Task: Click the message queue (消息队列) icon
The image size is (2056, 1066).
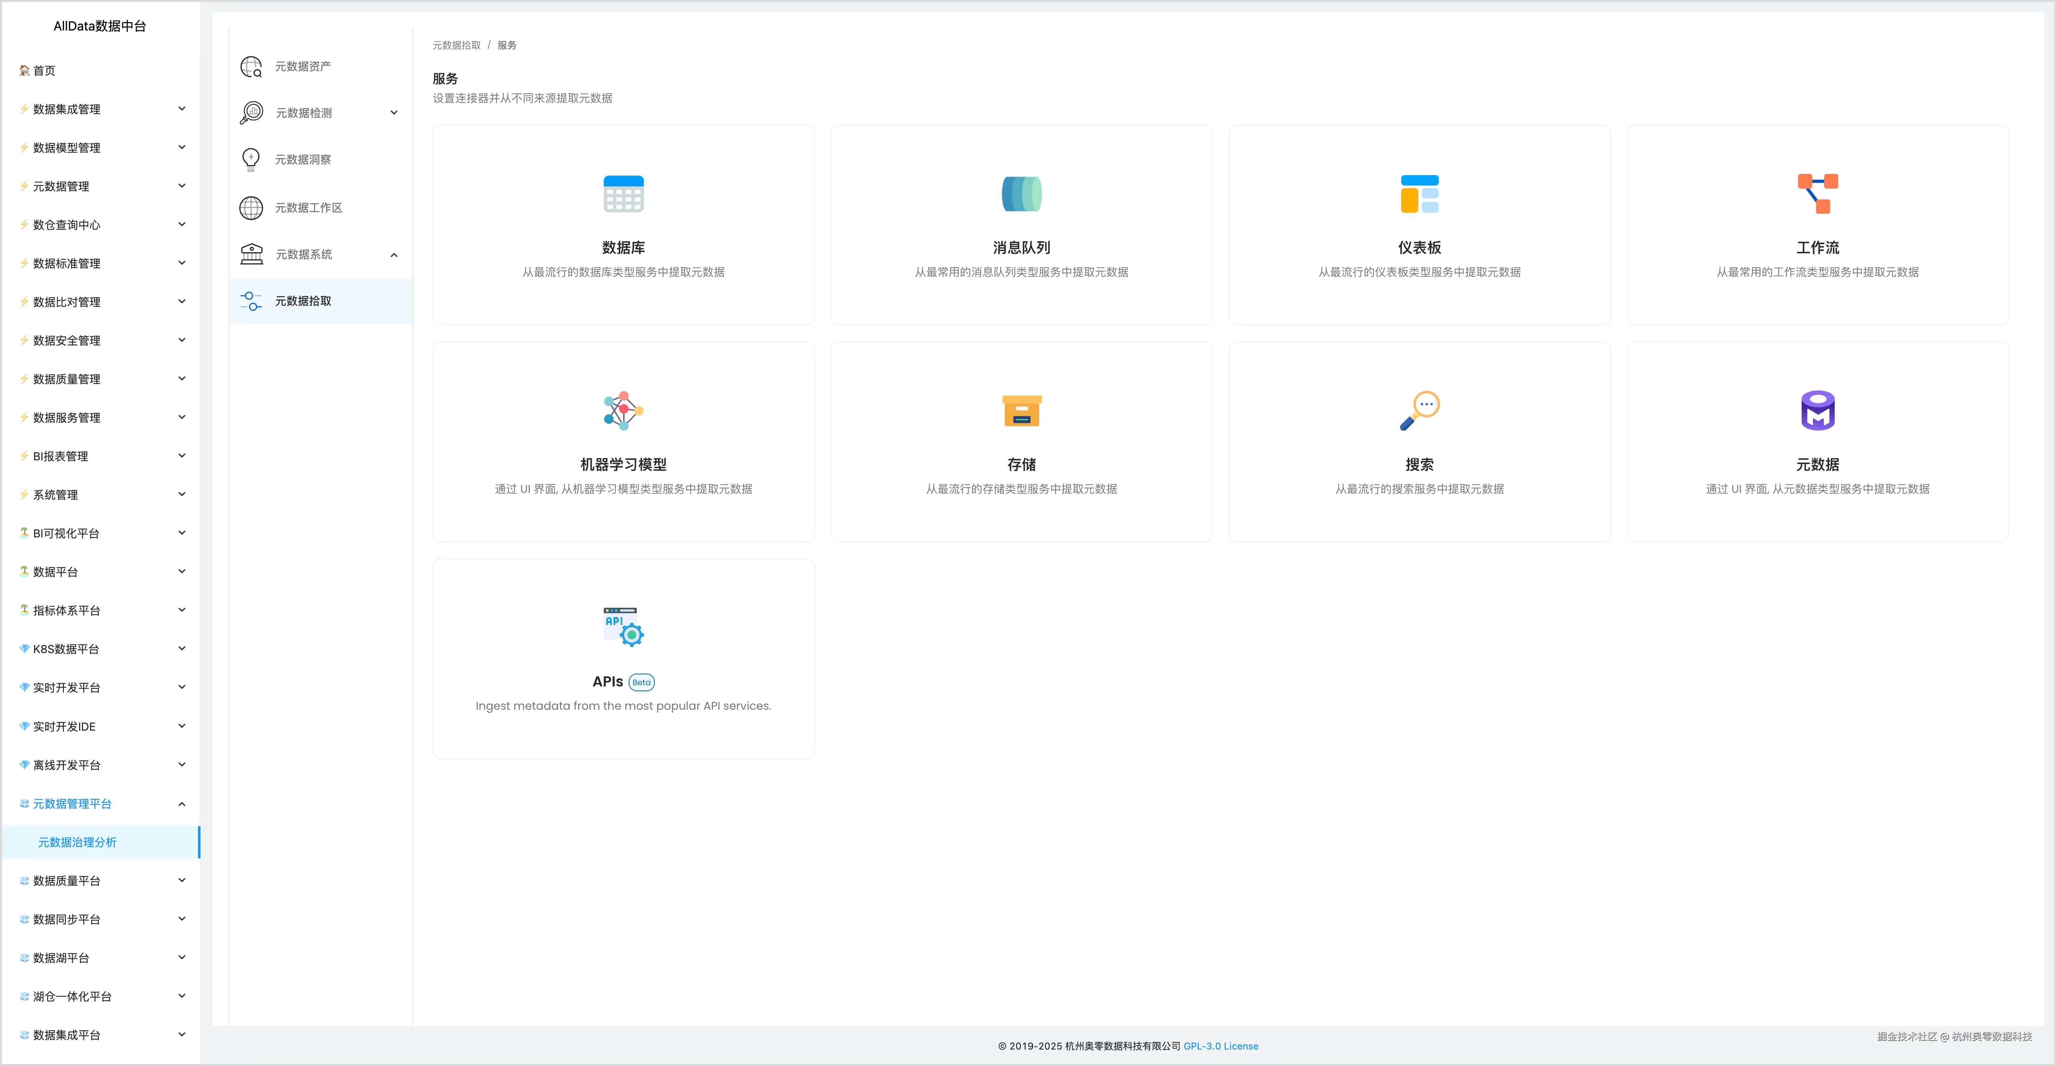Action: tap(1021, 194)
